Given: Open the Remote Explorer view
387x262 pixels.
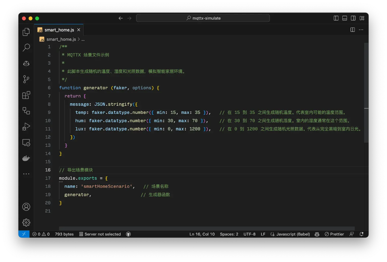Looking at the screenshot, I should click(26, 143).
